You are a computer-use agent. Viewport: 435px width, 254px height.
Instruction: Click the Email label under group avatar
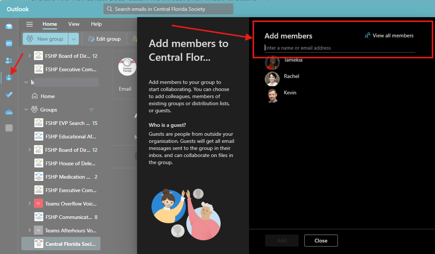[x=125, y=89]
